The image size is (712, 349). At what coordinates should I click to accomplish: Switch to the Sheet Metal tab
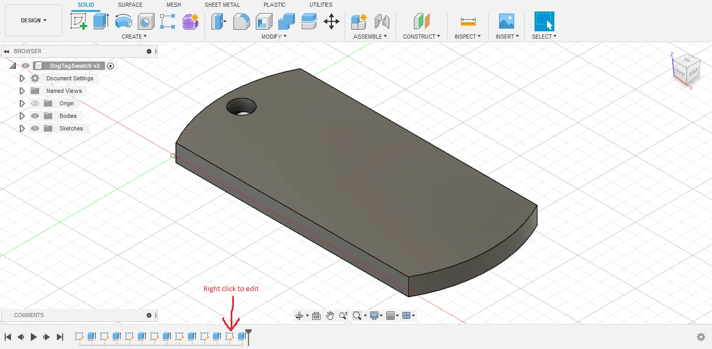(x=222, y=5)
